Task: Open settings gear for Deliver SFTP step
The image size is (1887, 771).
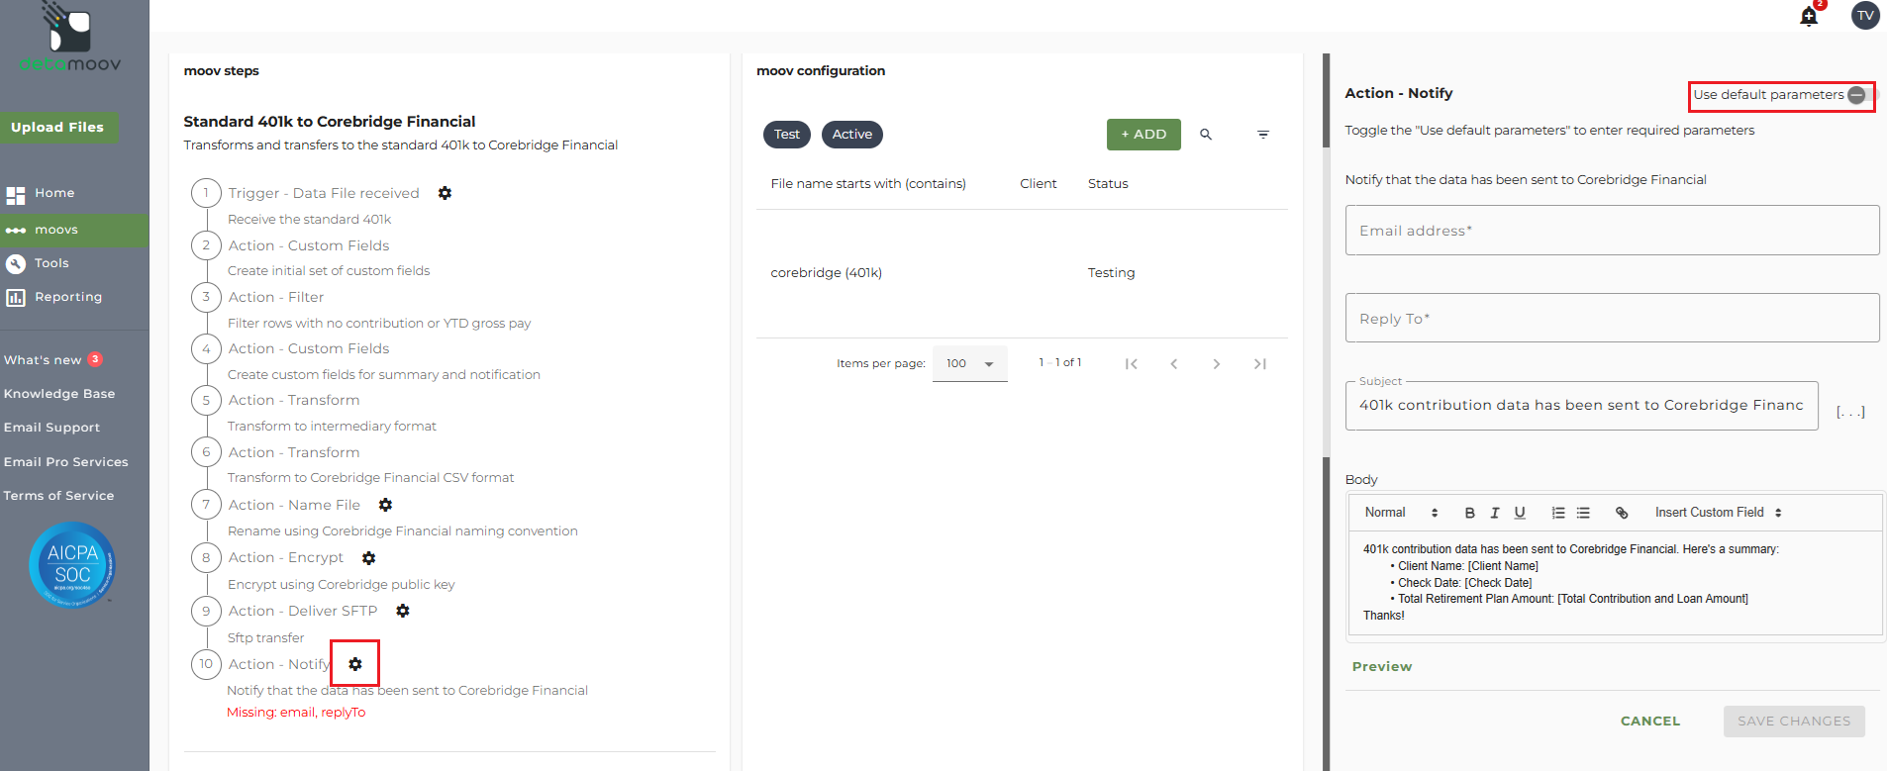Action: click(x=403, y=611)
